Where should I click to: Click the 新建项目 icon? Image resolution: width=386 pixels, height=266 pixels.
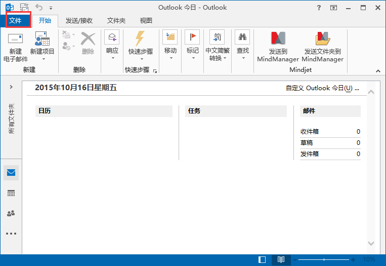click(x=42, y=39)
